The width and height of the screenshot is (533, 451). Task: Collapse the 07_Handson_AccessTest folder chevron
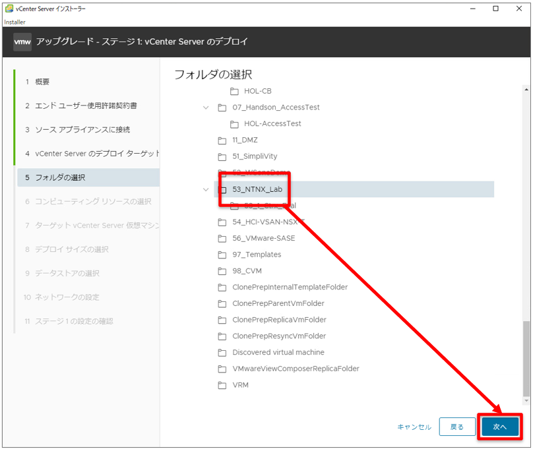click(206, 107)
